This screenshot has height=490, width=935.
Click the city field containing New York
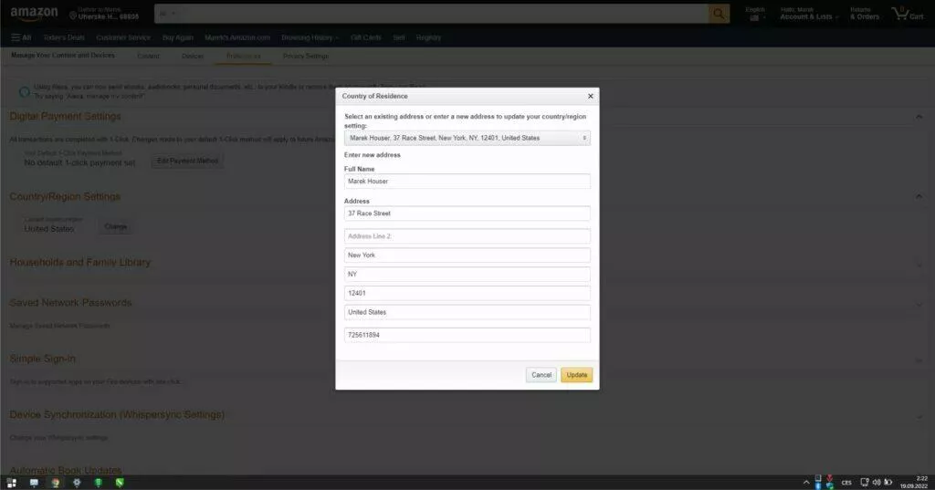tap(467, 255)
